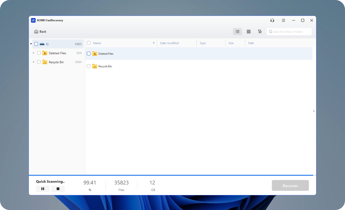Collapse the C: drive tree node
Image resolution: width=345 pixels, height=210 pixels.
pos(31,44)
